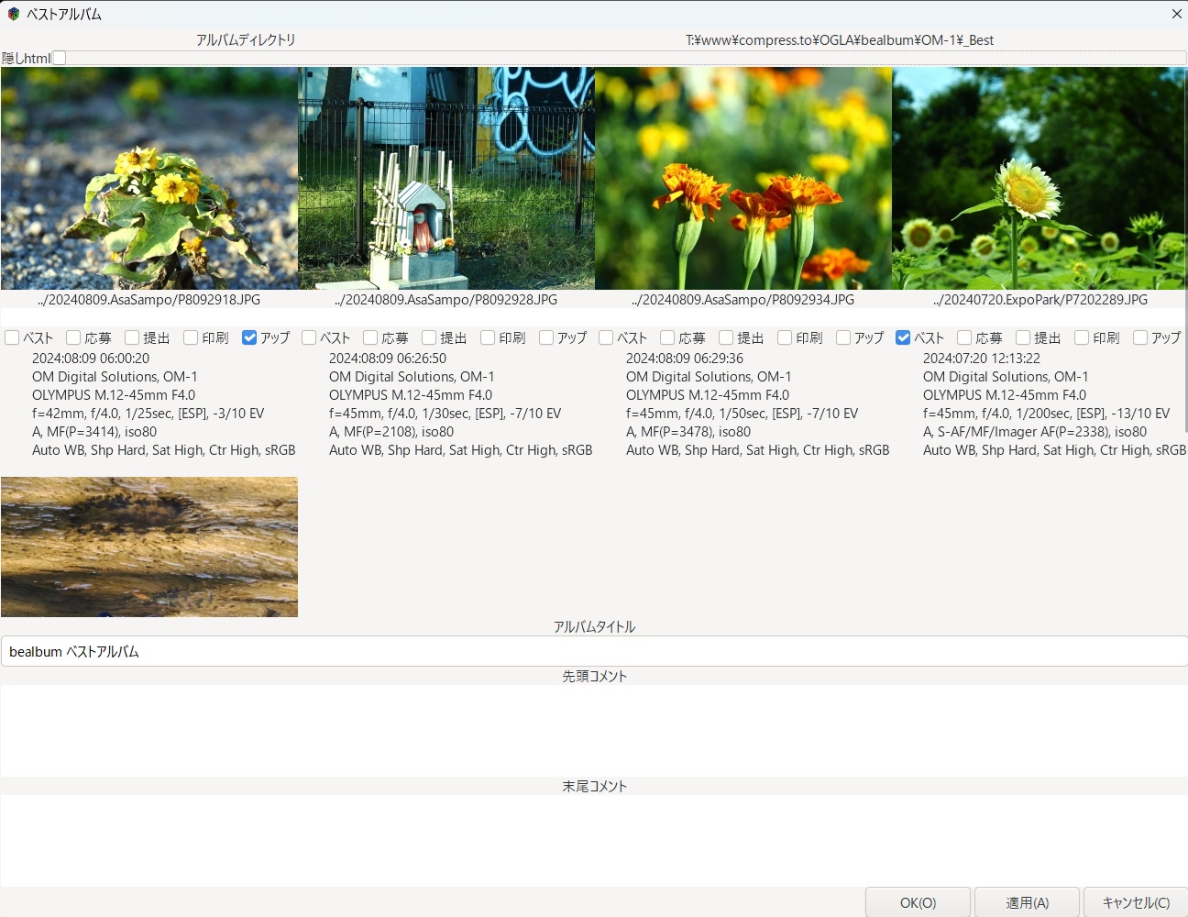Focus the 先頭コメント text area

pos(594,730)
